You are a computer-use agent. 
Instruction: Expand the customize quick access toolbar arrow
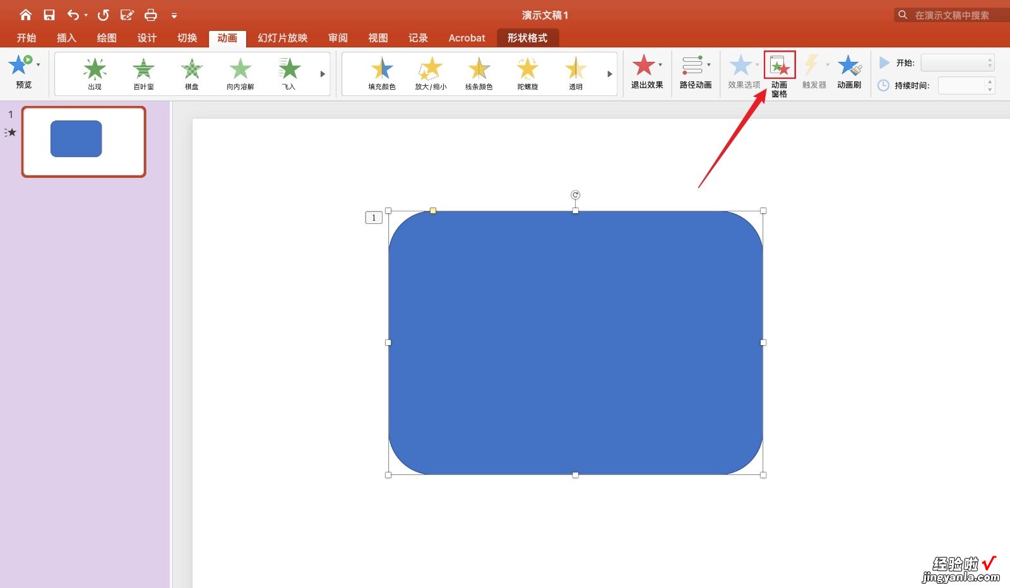(174, 15)
